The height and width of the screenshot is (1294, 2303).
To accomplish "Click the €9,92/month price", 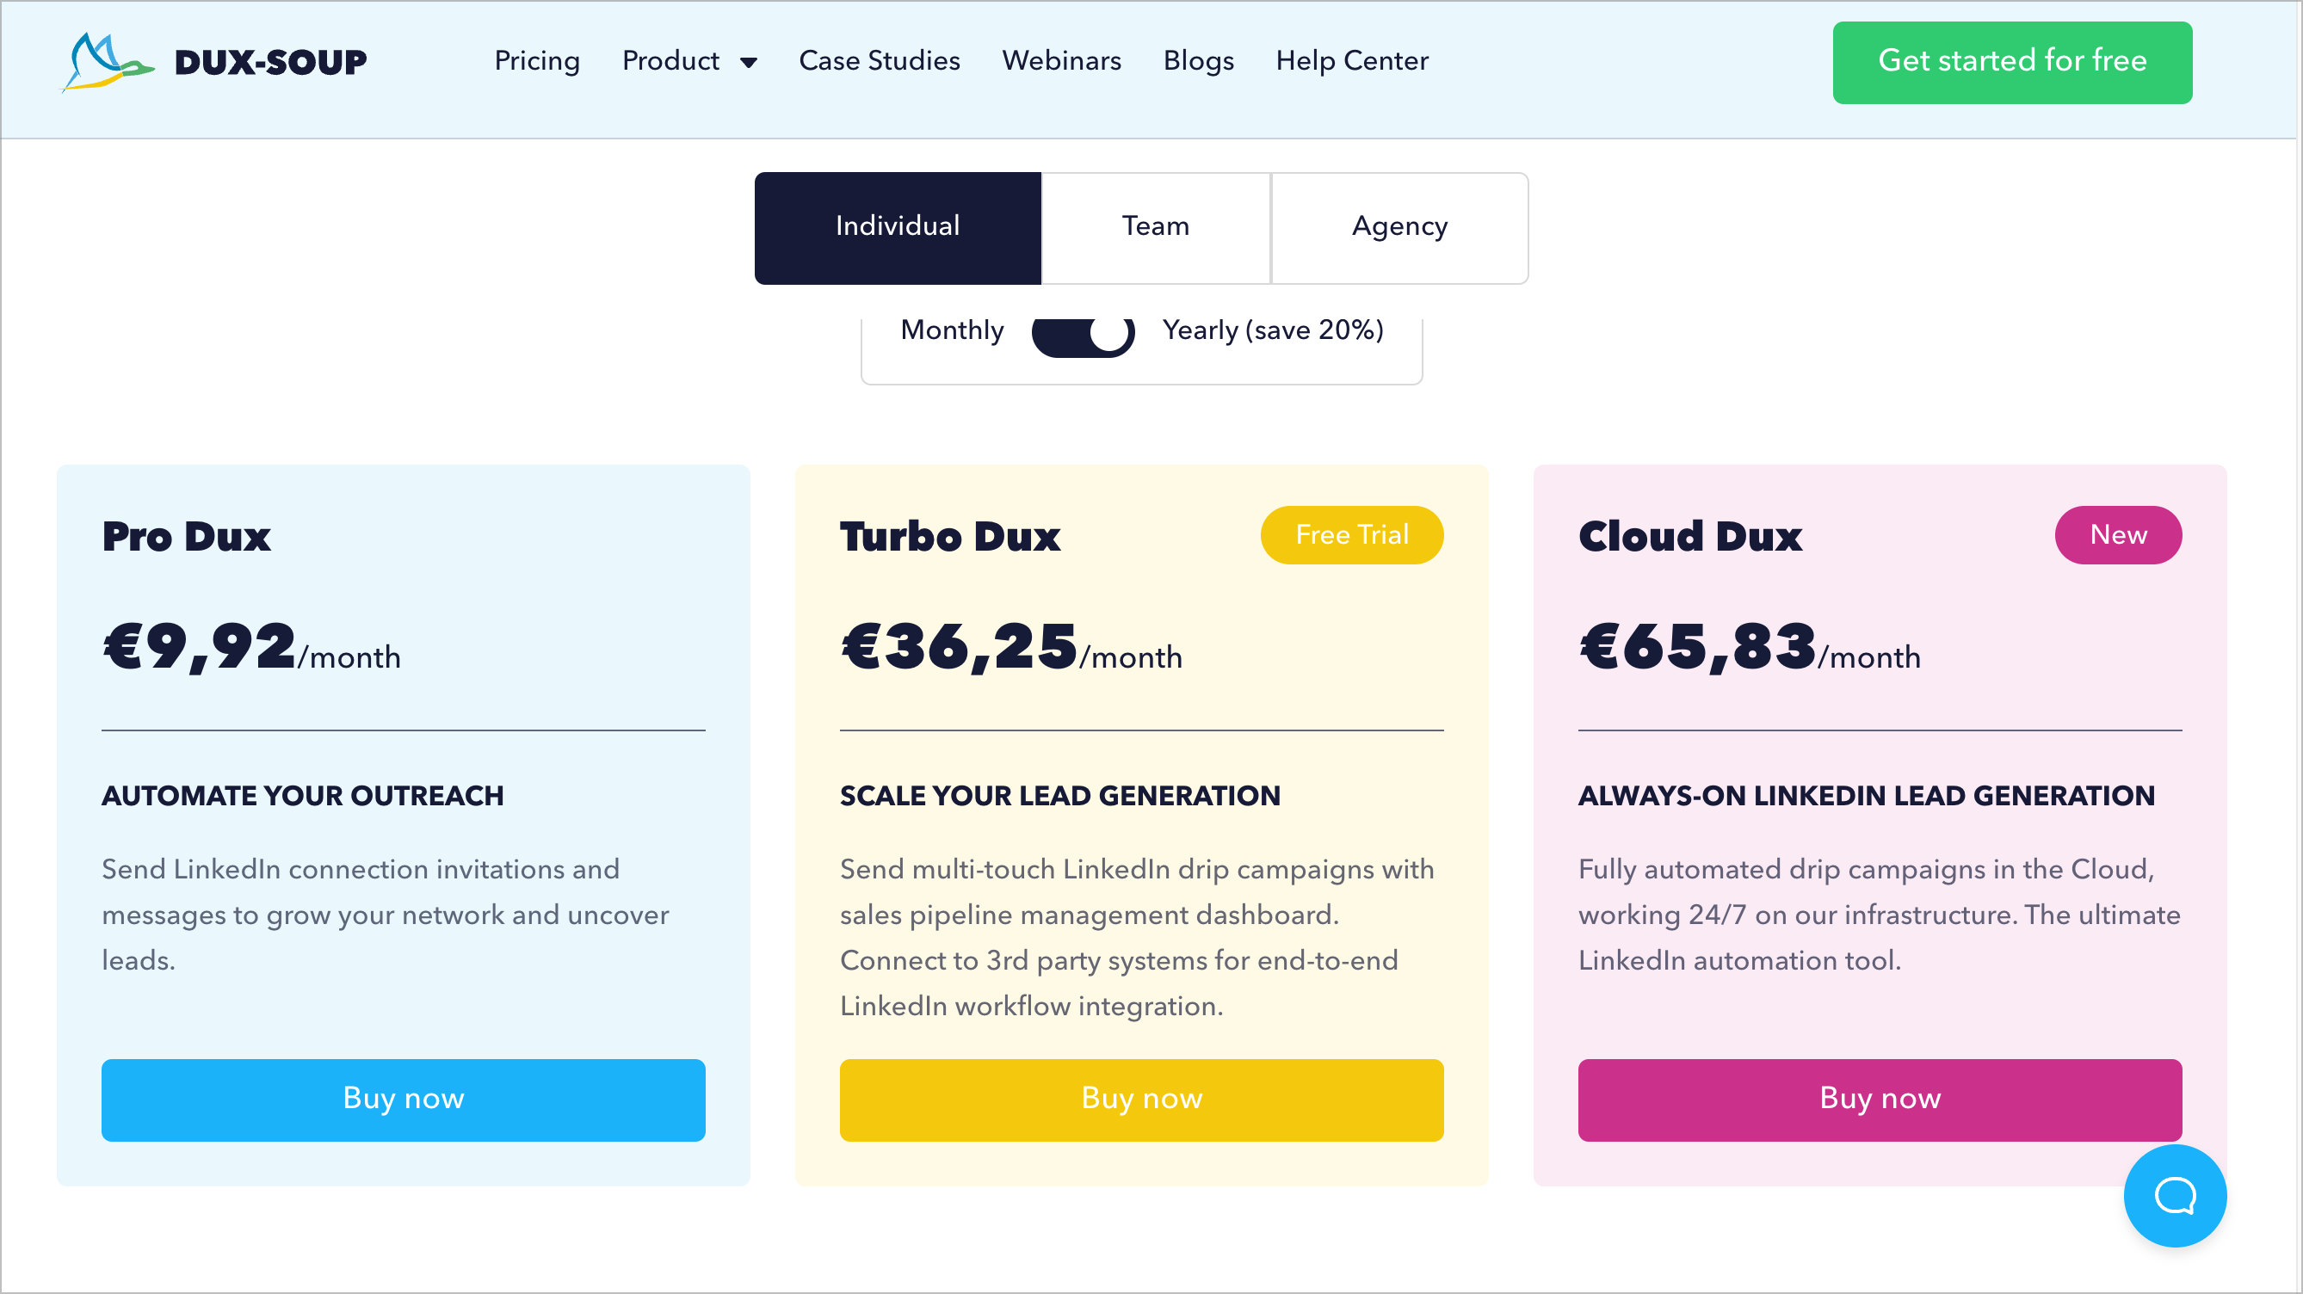I will click(251, 647).
